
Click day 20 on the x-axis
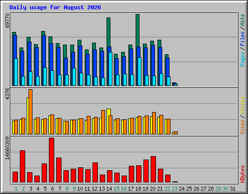(x=153, y=189)
